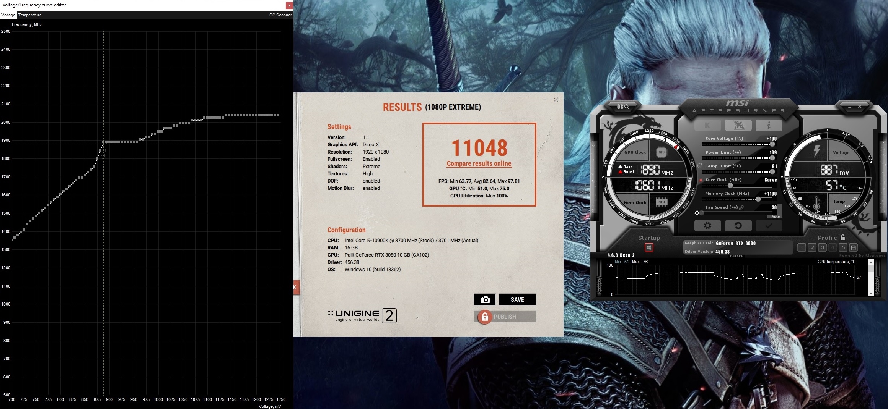Click the Core Clock slider handle
This screenshot has height=409, width=888.
(x=730, y=186)
